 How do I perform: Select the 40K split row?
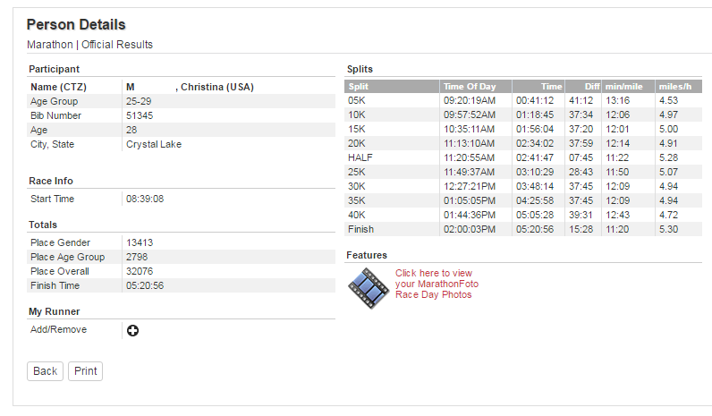coord(523,215)
